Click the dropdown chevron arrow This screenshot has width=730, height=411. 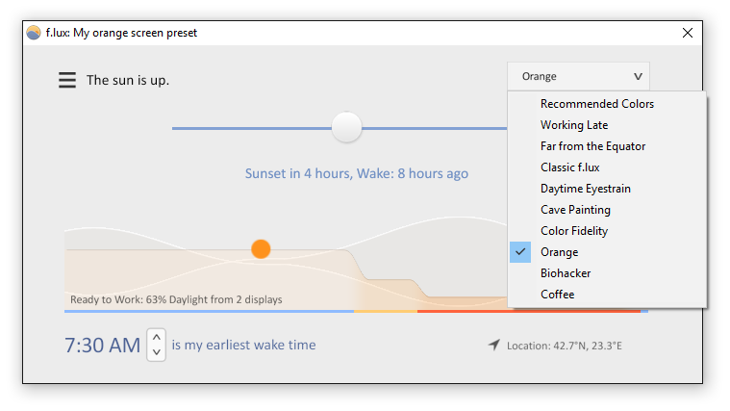coord(638,76)
